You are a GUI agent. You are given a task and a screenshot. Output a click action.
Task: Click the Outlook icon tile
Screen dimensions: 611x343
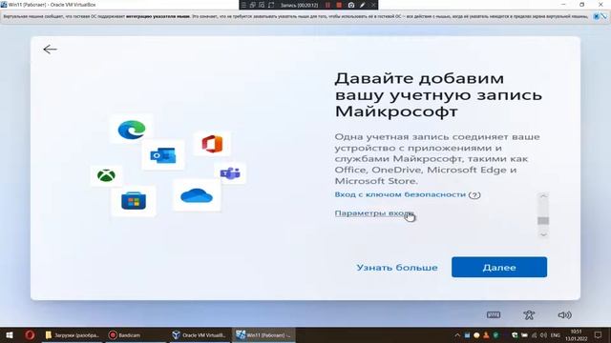(163, 155)
